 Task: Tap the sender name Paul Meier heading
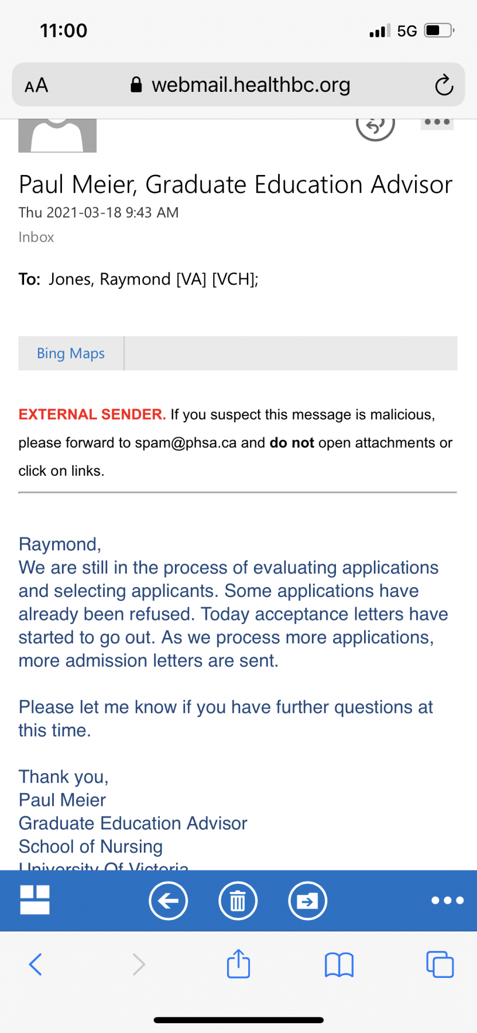(235, 185)
